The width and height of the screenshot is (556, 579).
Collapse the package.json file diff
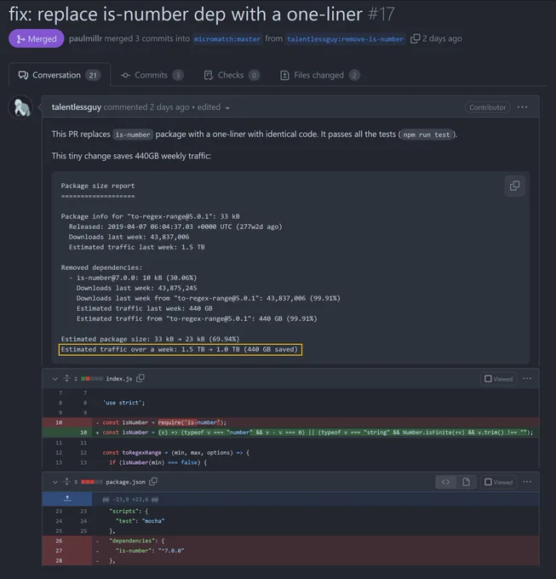[x=55, y=482]
